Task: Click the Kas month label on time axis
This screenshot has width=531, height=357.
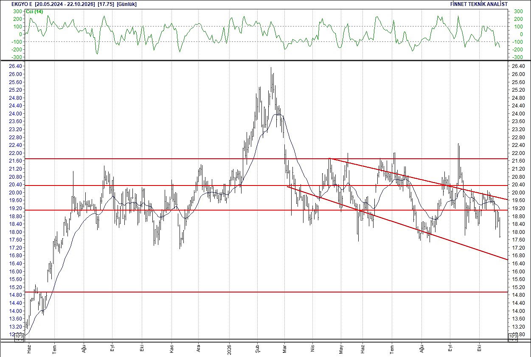Action: (171, 348)
